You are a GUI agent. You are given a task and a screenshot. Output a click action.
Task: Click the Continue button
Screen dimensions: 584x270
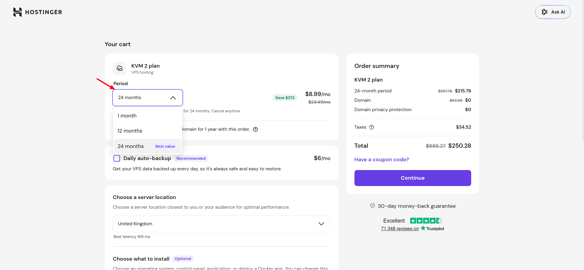click(x=413, y=178)
